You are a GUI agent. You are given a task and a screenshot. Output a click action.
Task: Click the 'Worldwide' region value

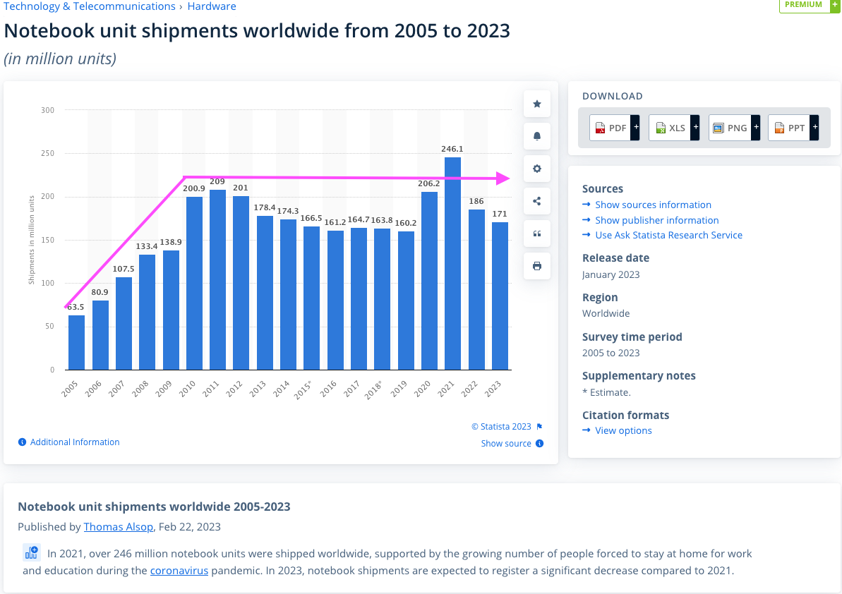coord(606,313)
